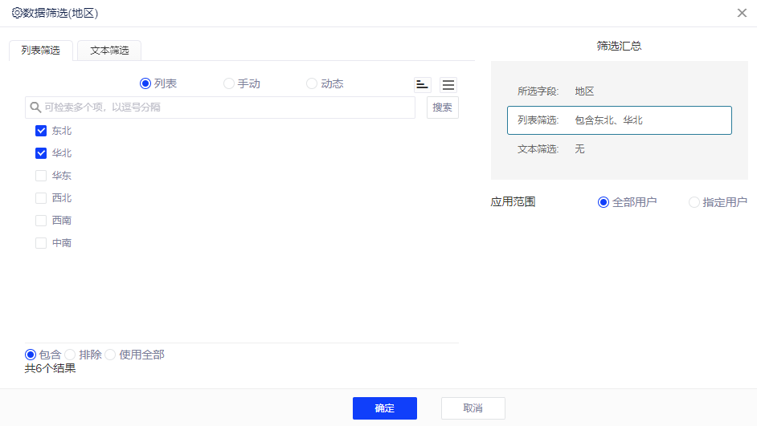The width and height of the screenshot is (757, 426).
Task: Pick the 排除 radio button
Action: [70, 355]
